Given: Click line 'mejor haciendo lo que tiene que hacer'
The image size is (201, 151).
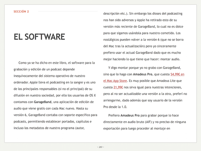Looking at the screenshot, I should [142, 59].
